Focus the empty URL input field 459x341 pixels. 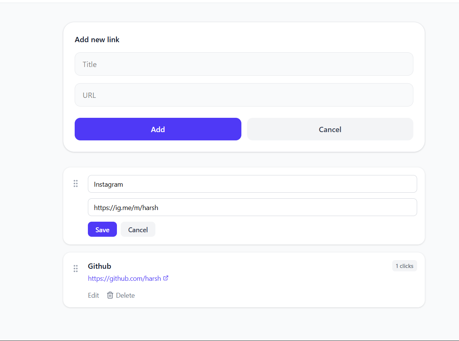244,95
